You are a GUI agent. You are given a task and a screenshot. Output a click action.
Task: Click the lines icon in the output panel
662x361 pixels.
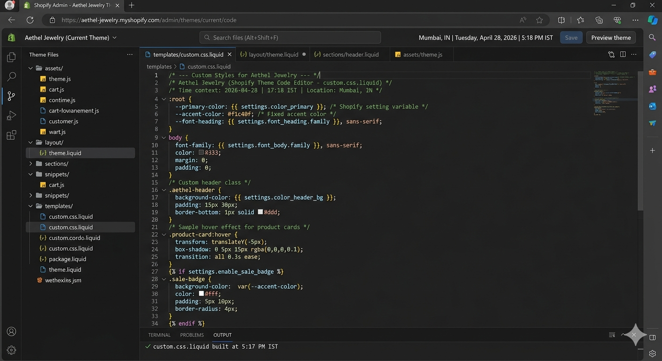(612, 335)
